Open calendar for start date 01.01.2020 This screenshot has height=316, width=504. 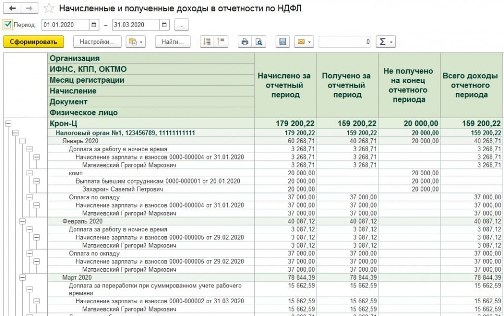pos(94,25)
